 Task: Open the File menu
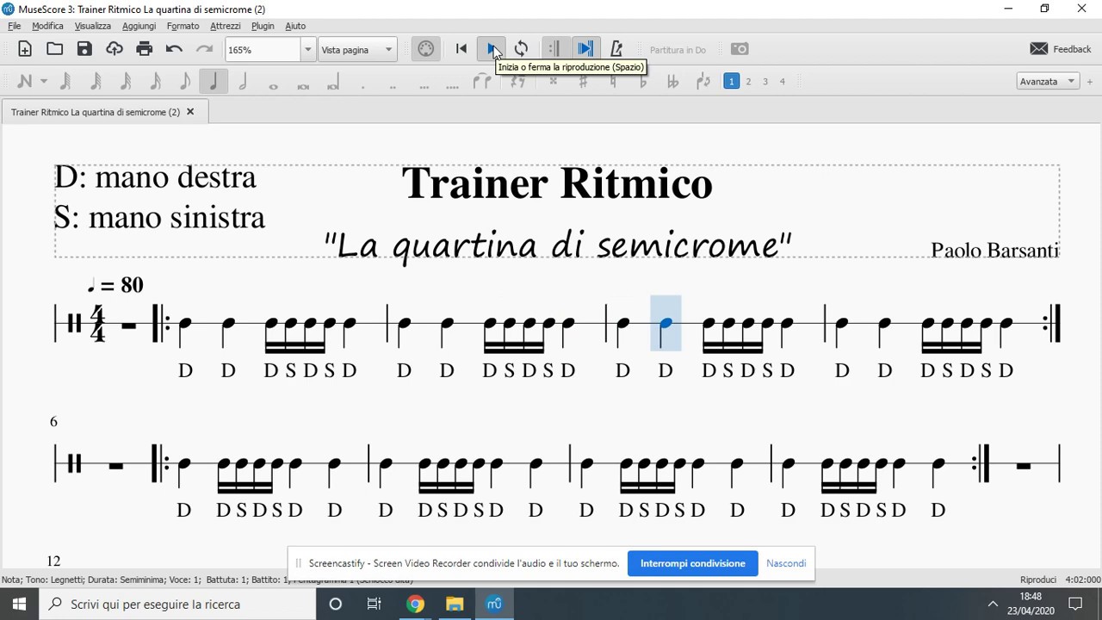click(15, 26)
